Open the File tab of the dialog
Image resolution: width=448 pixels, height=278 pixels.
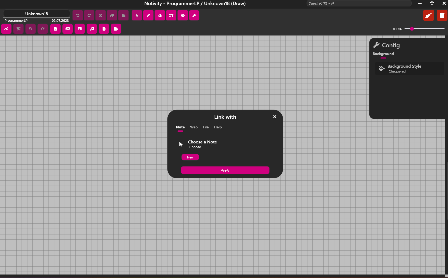[206, 127]
